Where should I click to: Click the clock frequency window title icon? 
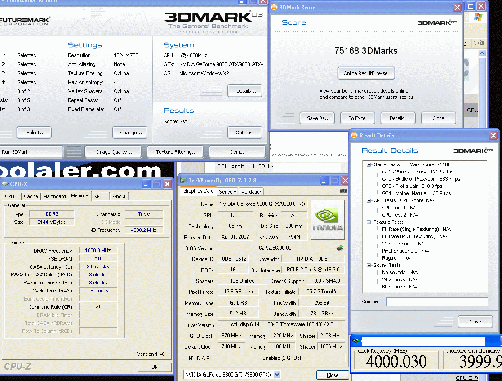pyautogui.click(x=355, y=340)
